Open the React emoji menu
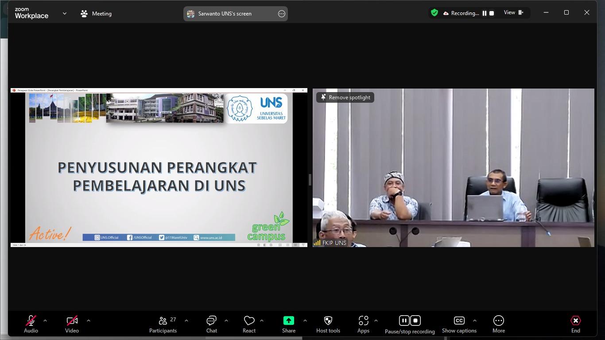Image resolution: width=605 pixels, height=340 pixels. tap(249, 324)
